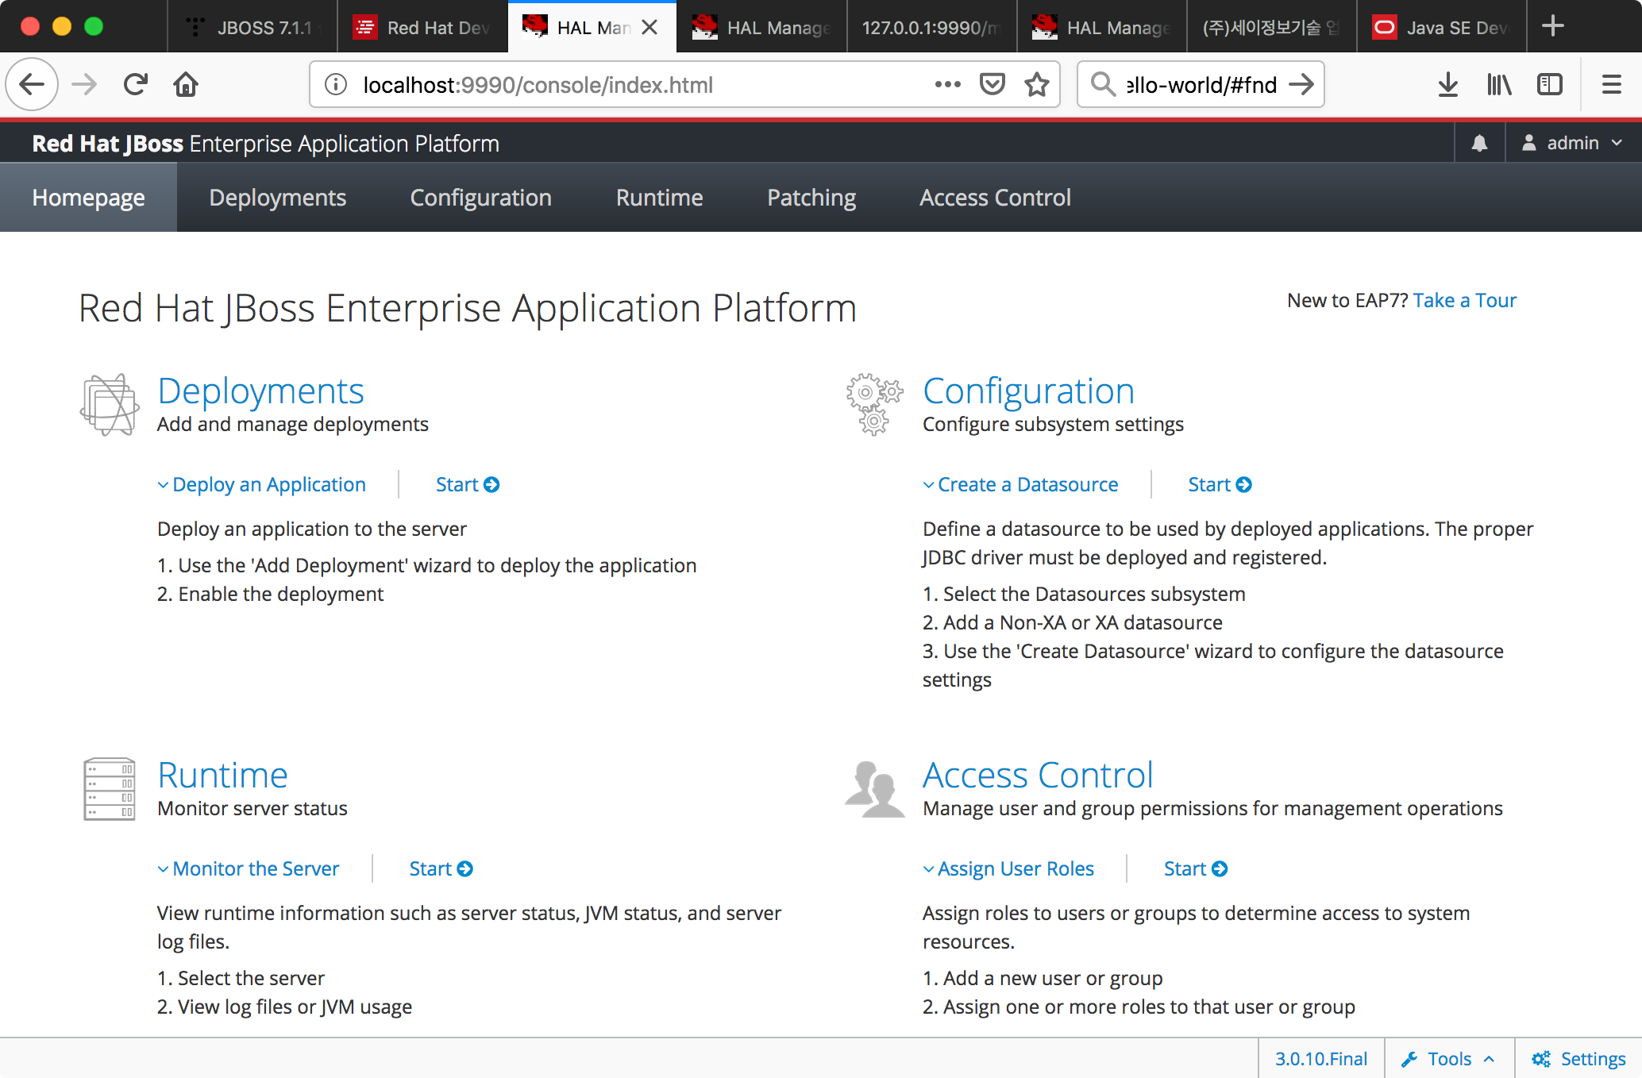
Task: Bookmark page with star icon
Action: pos(1037,84)
